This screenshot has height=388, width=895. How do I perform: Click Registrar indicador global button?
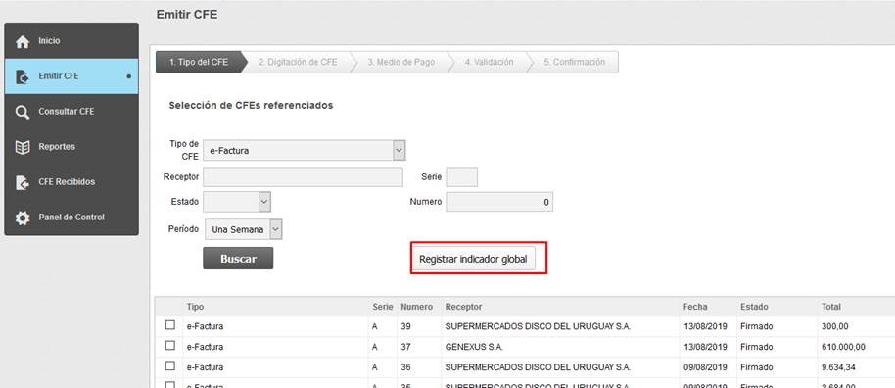473,259
